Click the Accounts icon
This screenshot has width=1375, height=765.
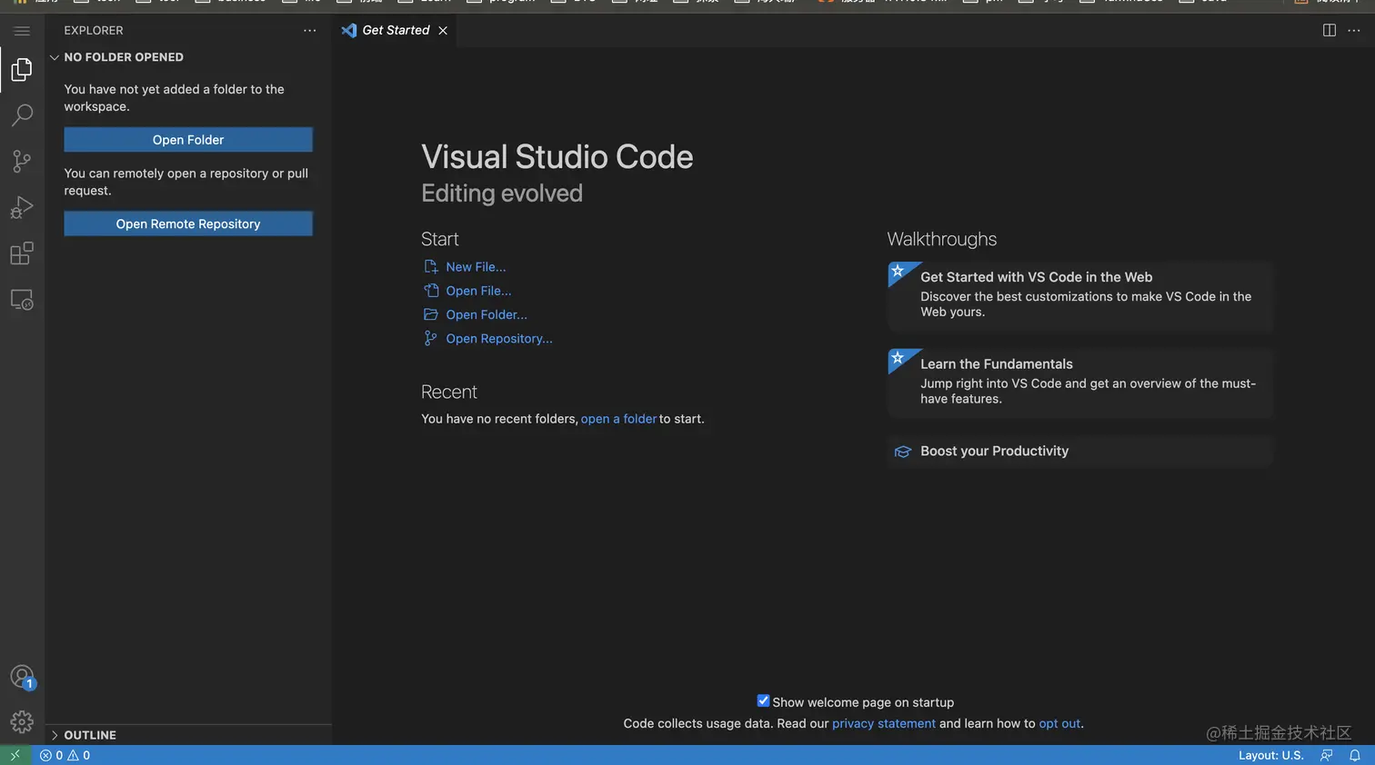coord(22,677)
